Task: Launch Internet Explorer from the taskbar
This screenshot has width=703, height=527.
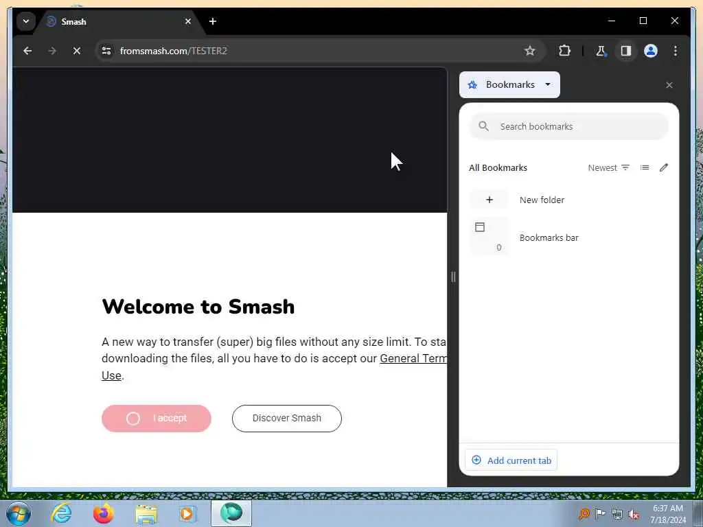Action: pos(61,513)
